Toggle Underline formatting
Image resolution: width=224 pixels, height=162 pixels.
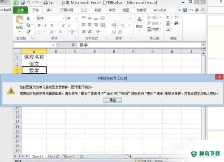52,26
